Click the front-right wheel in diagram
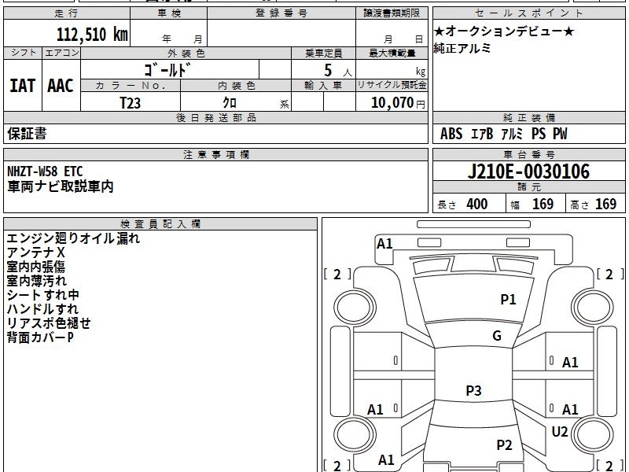Viewport: 629px width, 472px height. click(593, 308)
